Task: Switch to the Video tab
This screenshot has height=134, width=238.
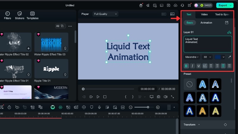Action: pos(204,14)
